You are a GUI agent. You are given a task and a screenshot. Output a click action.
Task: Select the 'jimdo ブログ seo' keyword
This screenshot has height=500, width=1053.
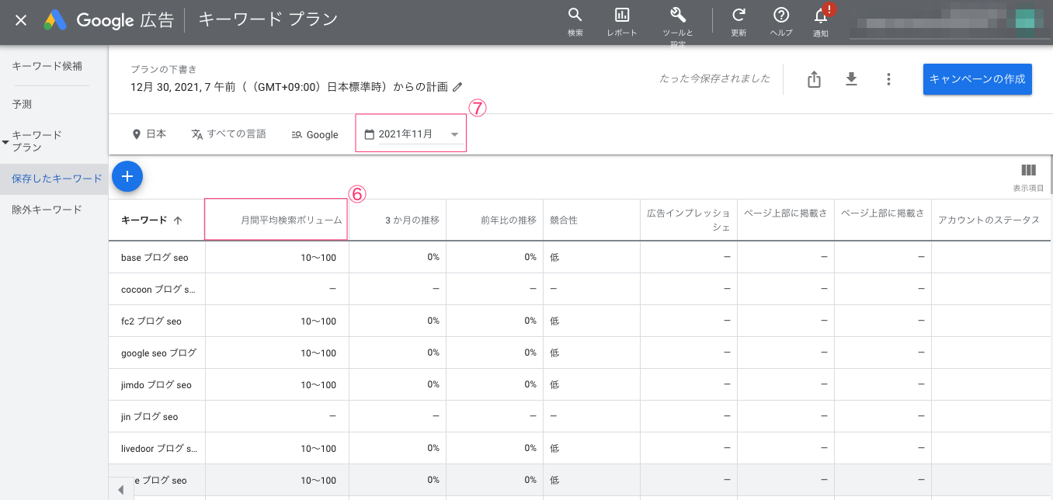(x=156, y=384)
